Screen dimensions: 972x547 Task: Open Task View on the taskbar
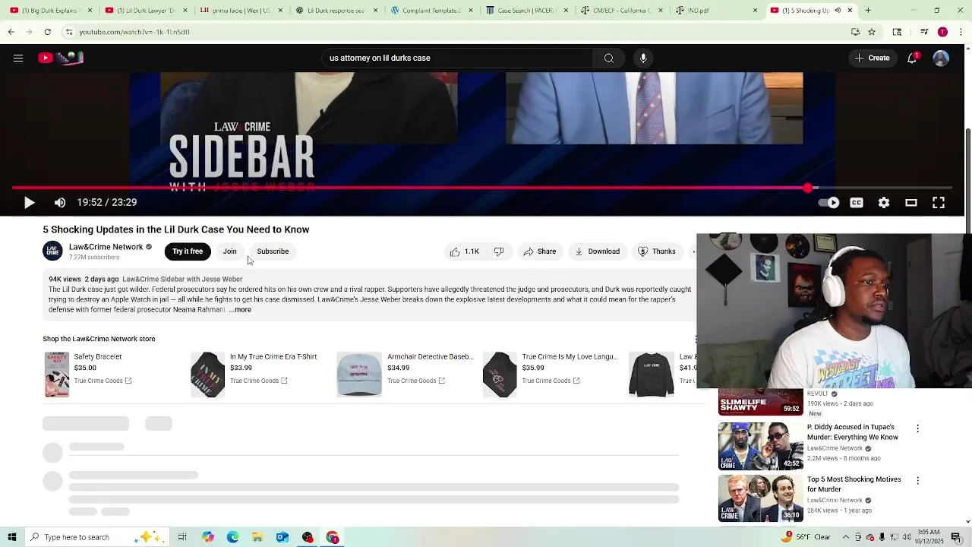point(182,537)
